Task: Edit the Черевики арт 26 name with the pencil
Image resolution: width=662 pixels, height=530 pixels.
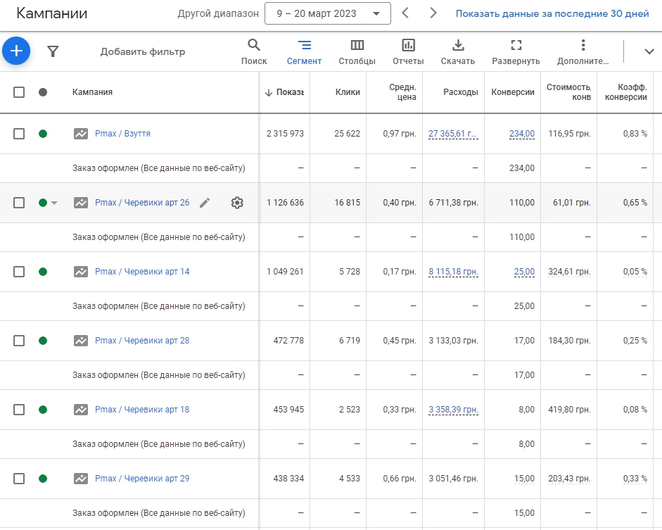Action: [205, 203]
